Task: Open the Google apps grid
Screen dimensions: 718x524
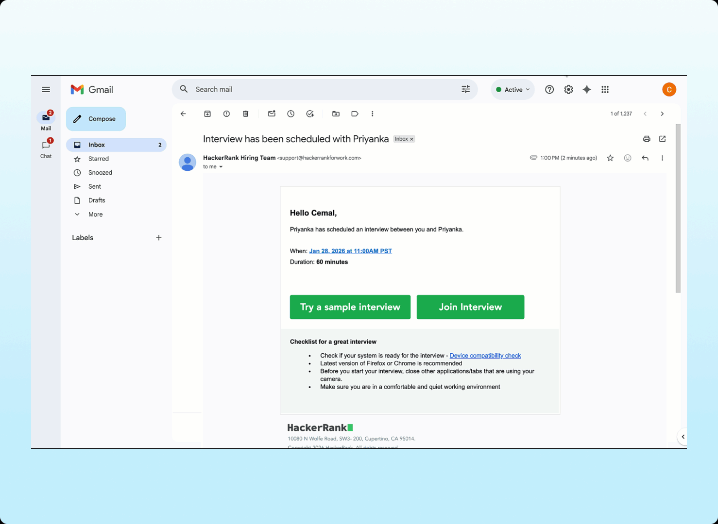Action: (x=605, y=89)
